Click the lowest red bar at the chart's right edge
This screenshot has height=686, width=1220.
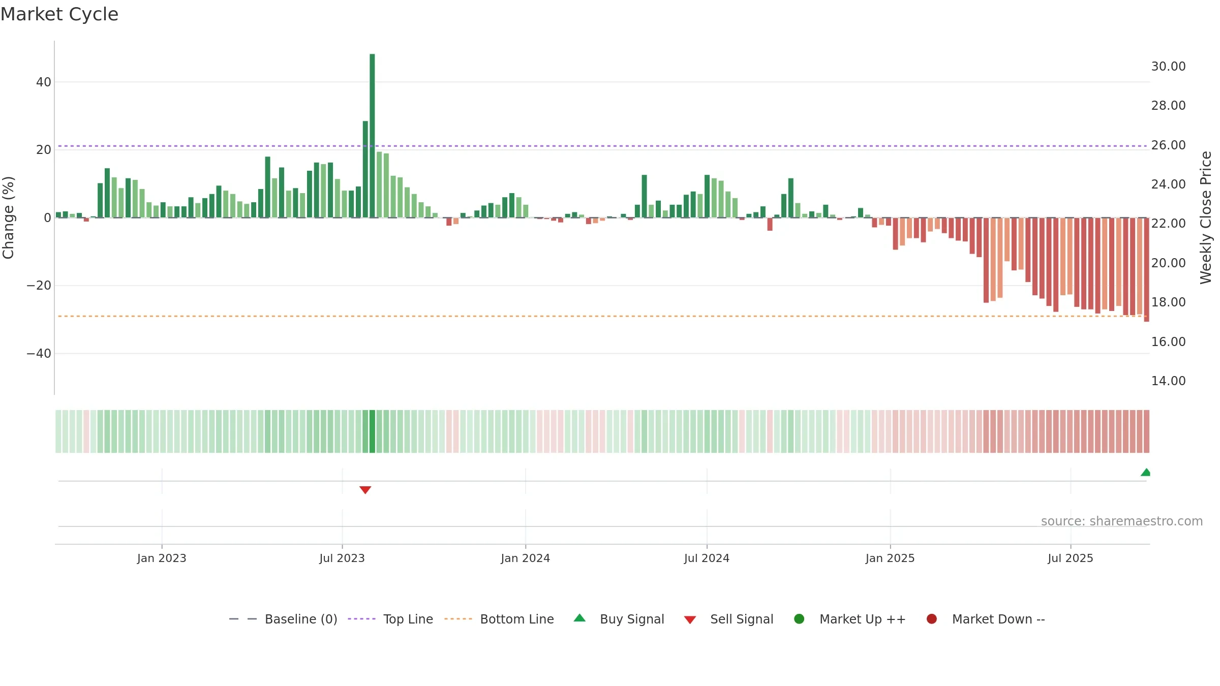(x=1146, y=270)
